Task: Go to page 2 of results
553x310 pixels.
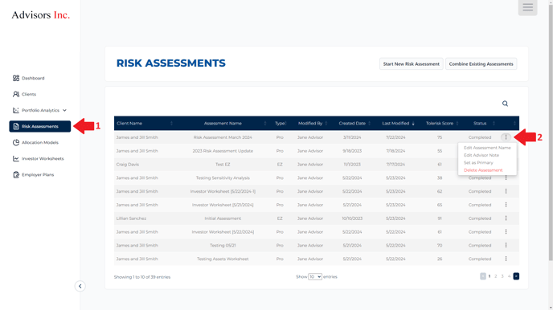Action: [x=495, y=276]
